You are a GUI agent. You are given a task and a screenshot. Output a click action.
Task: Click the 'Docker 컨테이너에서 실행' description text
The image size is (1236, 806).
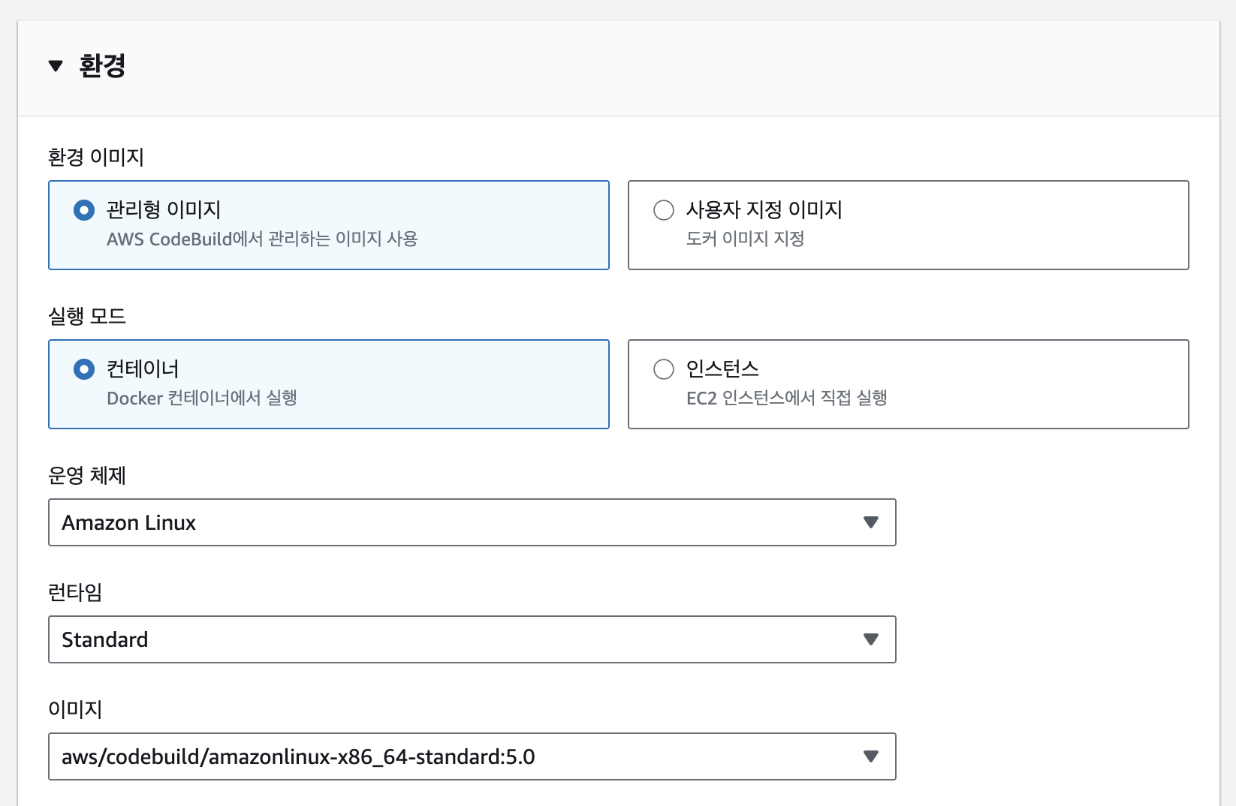click(x=202, y=398)
